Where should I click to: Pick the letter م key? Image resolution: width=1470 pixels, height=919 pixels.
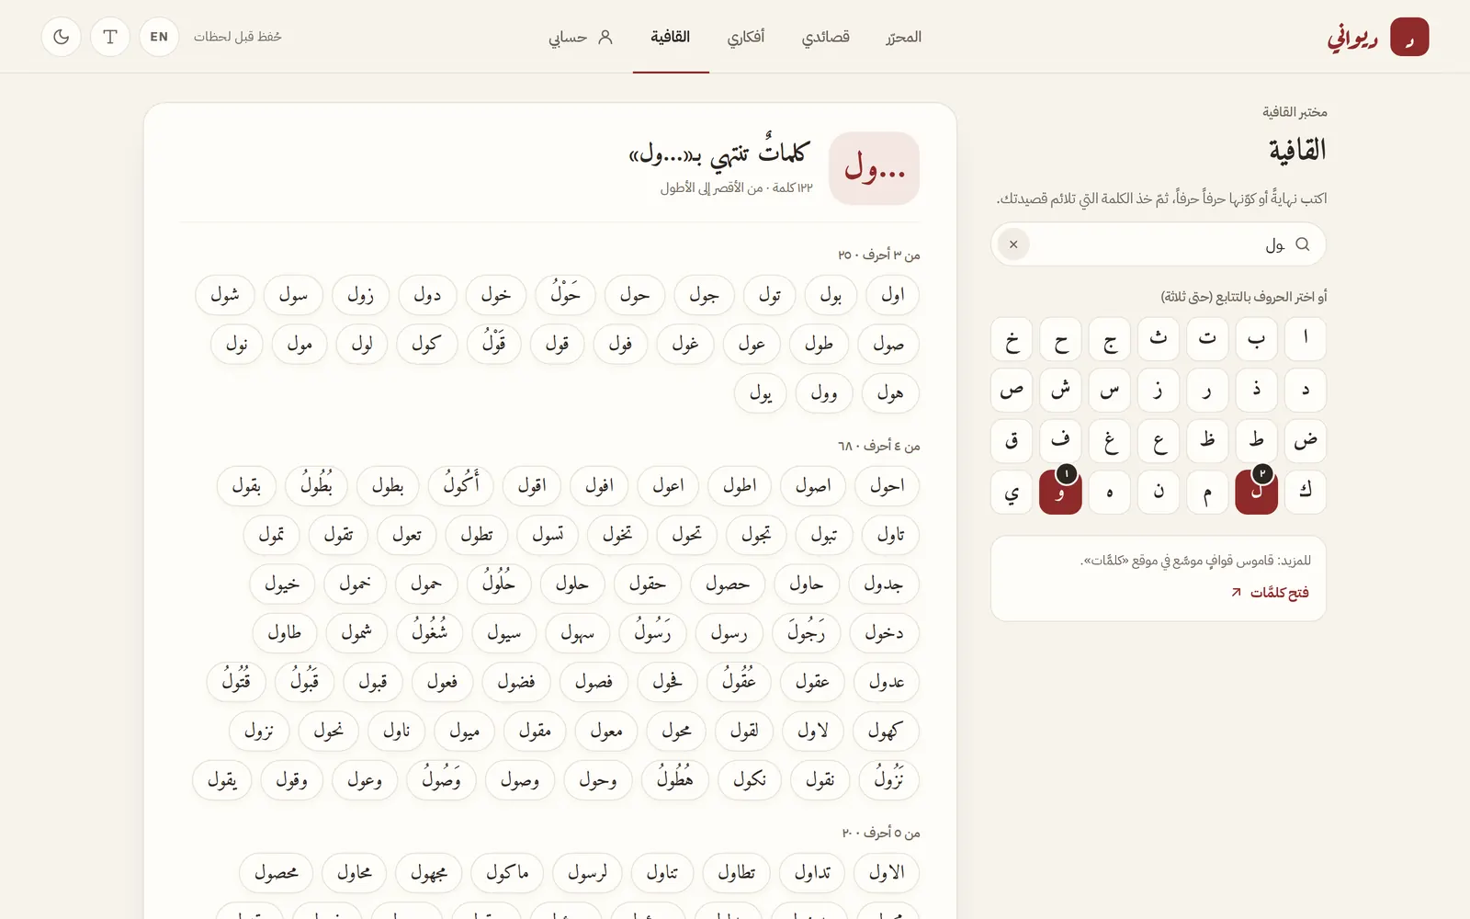[1207, 492]
